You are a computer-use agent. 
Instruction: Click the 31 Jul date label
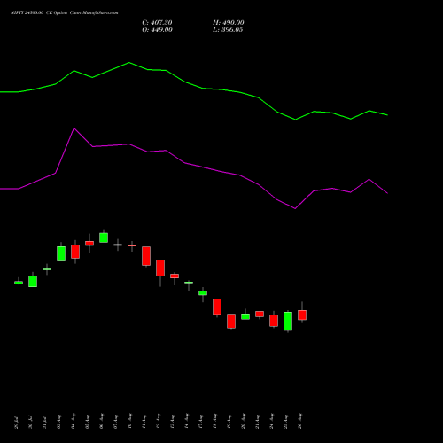pyautogui.click(x=44, y=423)
